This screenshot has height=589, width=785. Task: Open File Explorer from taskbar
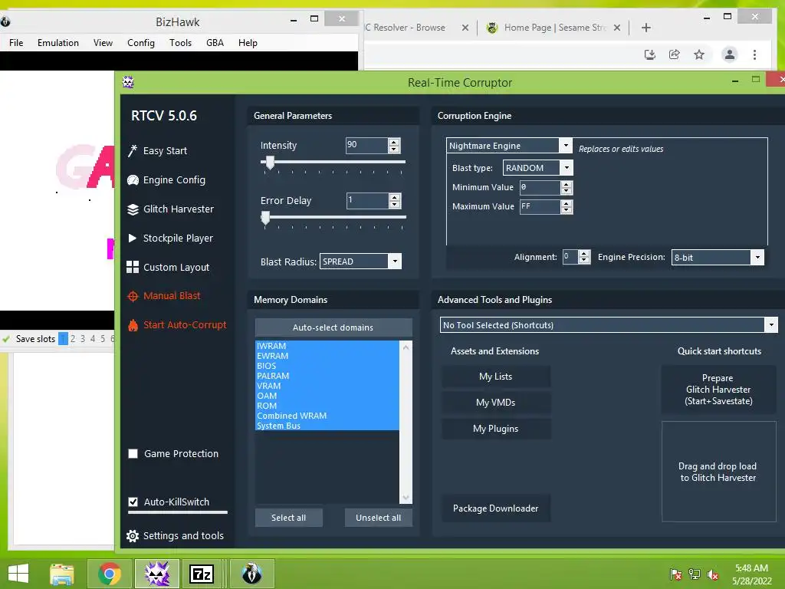point(62,574)
